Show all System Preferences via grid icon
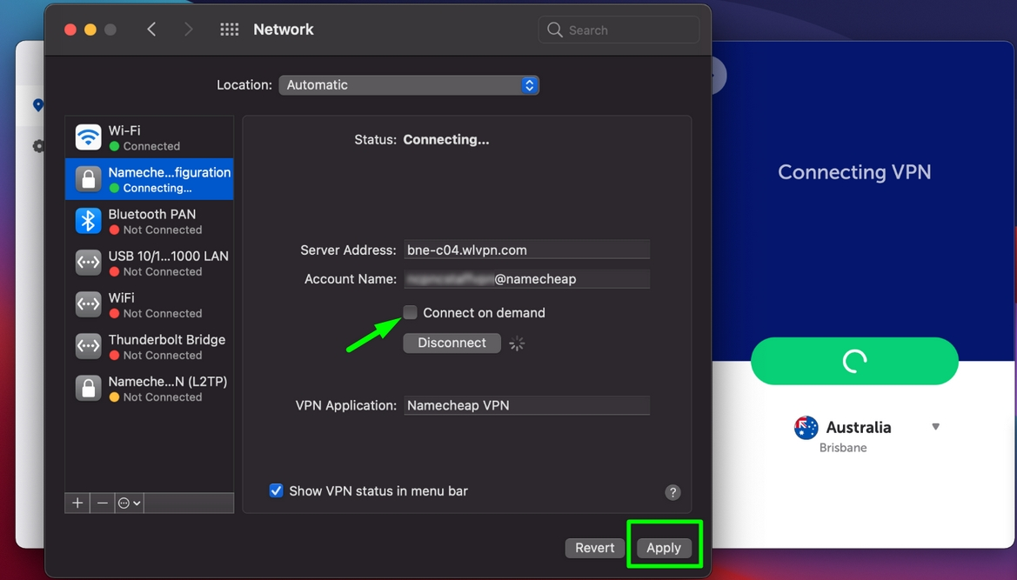 (230, 30)
